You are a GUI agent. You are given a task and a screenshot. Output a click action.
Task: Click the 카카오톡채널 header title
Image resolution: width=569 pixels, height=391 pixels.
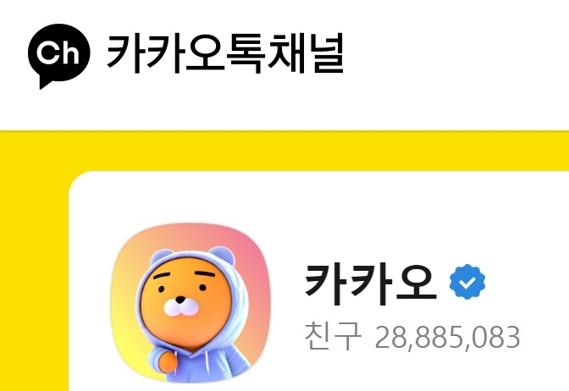225,53
